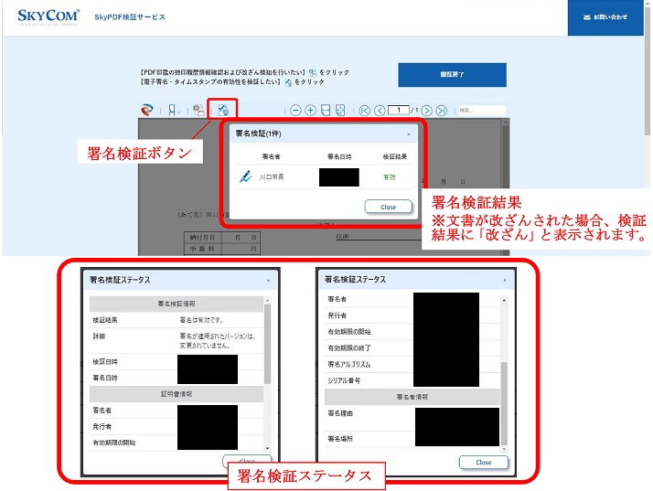The width and height of the screenshot is (653, 491).
Task: Click the 有効期限の終了 row label
Action: [x=349, y=348]
